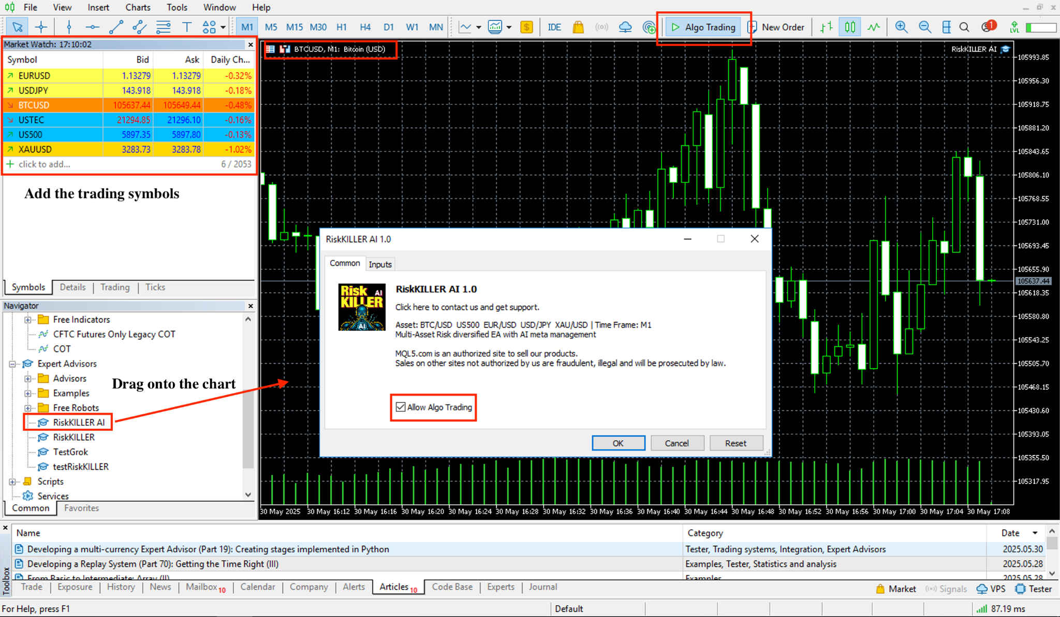Screen dimensions: 1060x617
Task: Click the copy trading signal icon
Action: pos(649,27)
